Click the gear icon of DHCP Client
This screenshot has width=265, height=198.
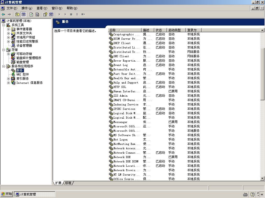pyautogui.click(x=111, y=43)
